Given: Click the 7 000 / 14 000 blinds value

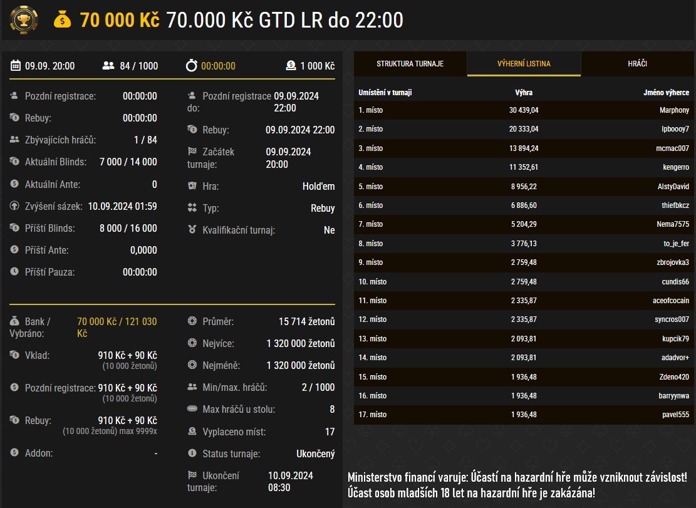Looking at the screenshot, I should click(x=128, y=162).
